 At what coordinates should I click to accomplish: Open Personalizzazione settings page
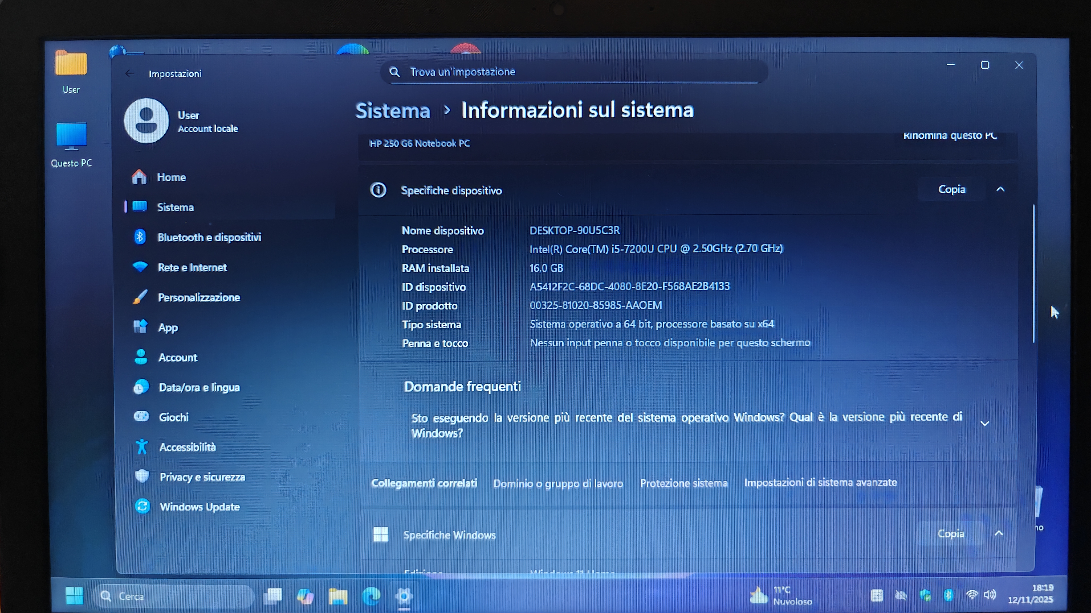[199, 297]
